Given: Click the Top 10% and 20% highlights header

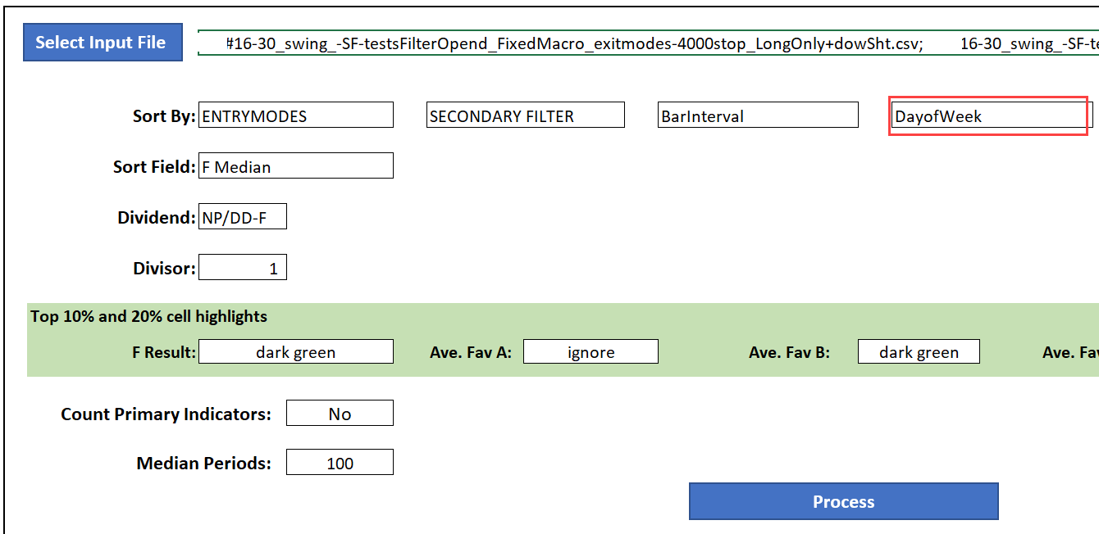Looking at the screenshot, I should tap(149, 316).
